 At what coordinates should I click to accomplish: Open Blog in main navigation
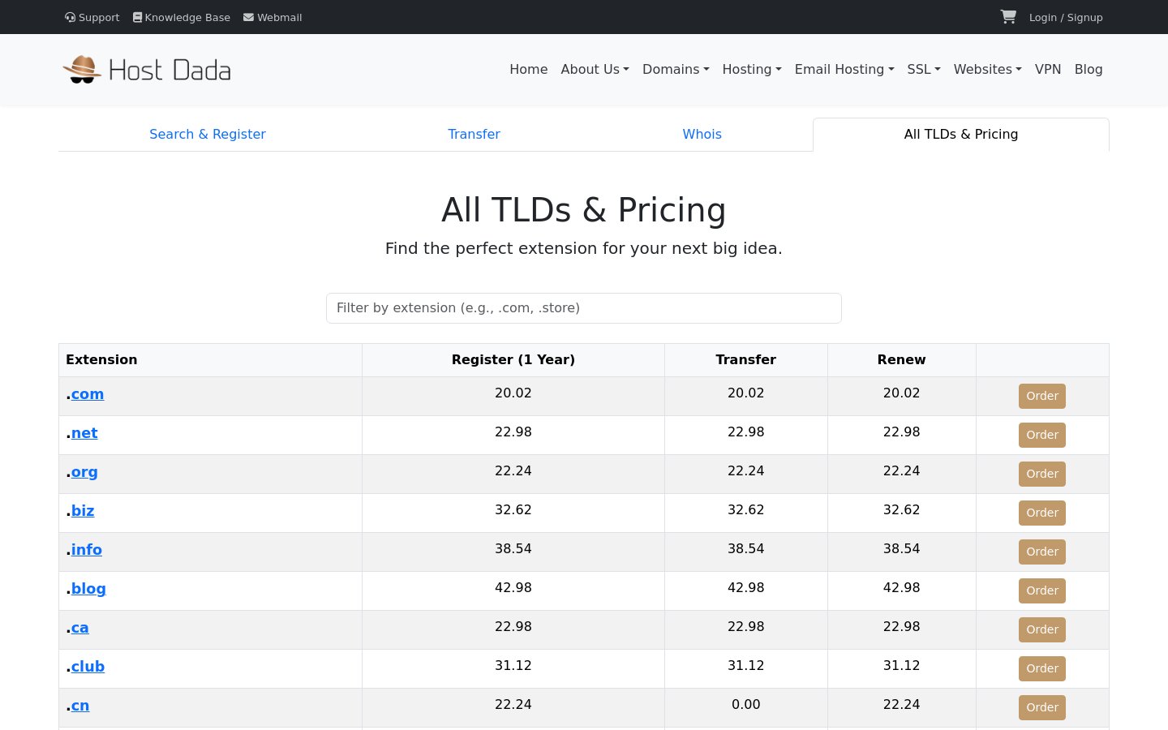(x=1089, y=70)
